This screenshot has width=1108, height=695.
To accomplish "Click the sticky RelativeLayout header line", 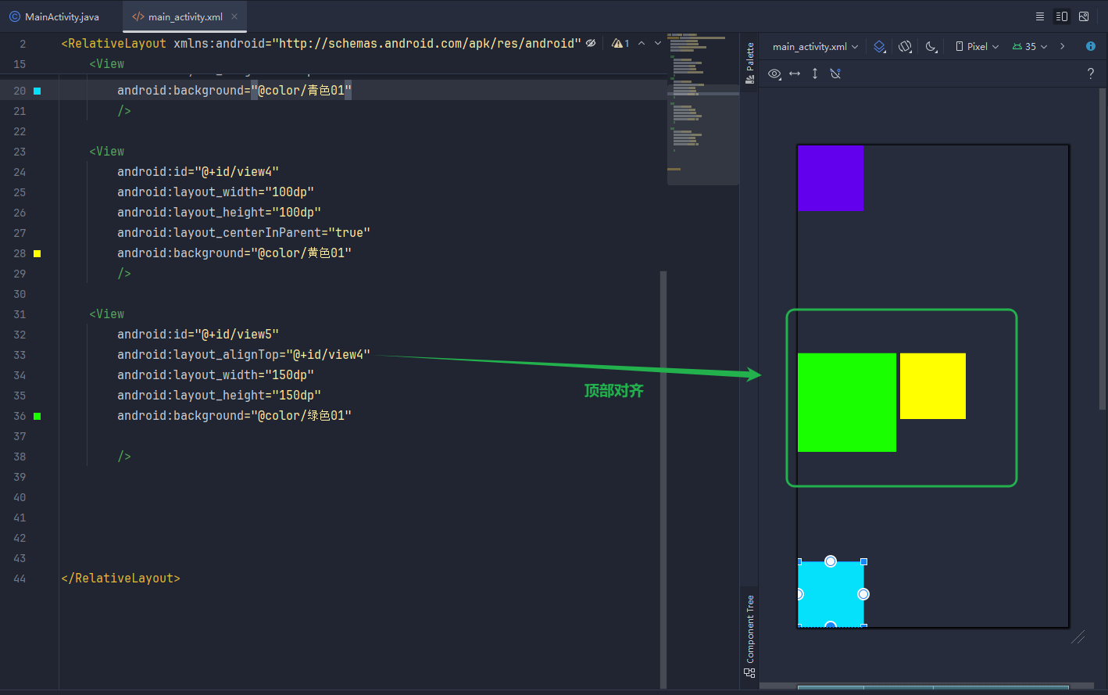I will (321, 44).
